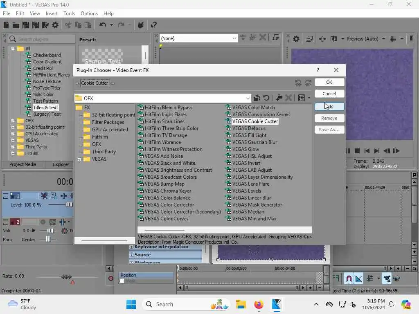419x314 pixels.
Task: Toggle Lock Envelopes to Events icon
Action: 387,279
